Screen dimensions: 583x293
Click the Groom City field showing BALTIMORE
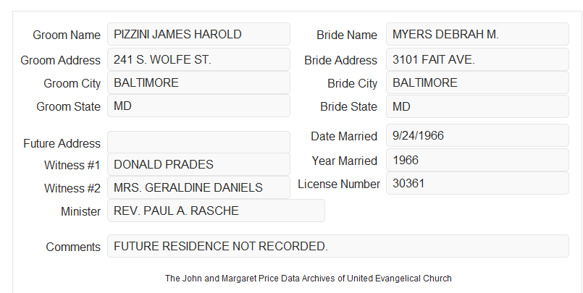click(x=198, y=82)
